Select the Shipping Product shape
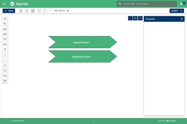 [x=83, y=56]
